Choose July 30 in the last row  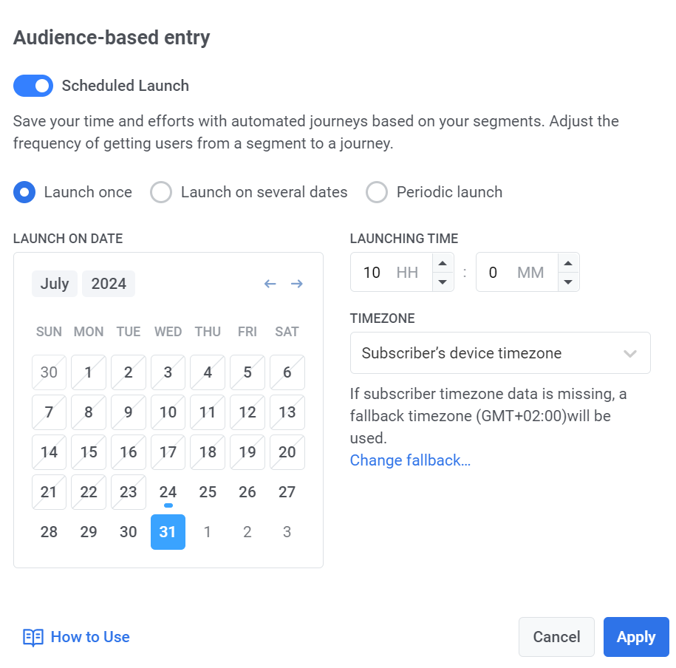129,532
